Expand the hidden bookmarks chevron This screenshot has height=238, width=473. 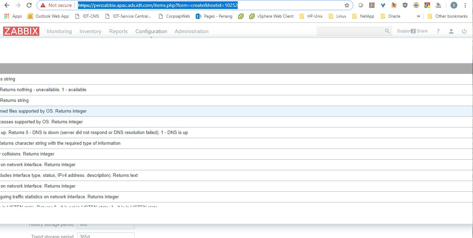[418, 16]
